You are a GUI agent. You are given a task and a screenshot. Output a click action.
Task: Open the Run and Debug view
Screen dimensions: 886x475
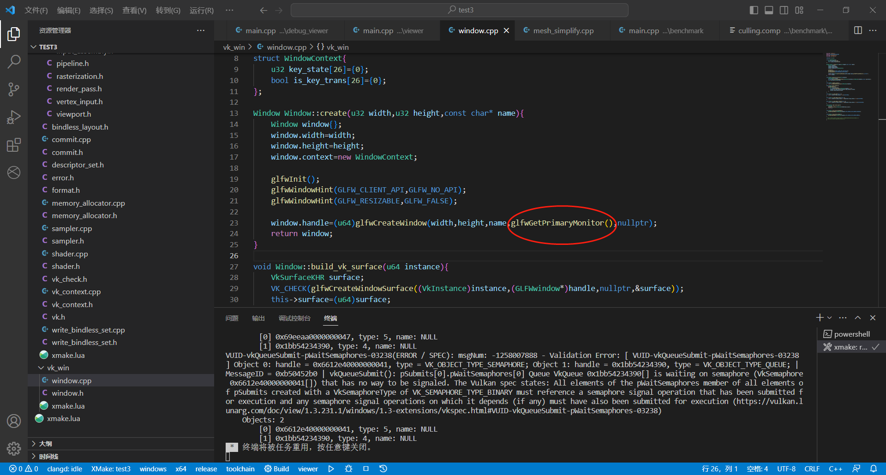point(14,117)
